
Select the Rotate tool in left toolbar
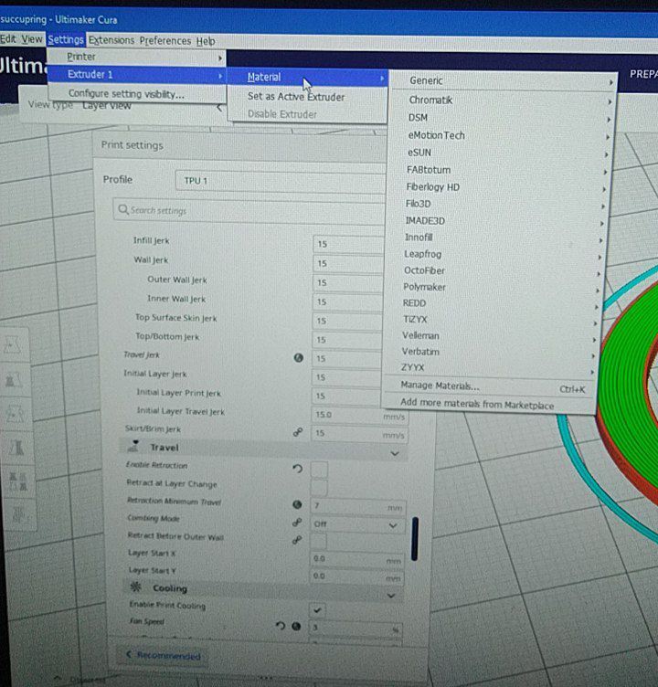pyautogui.click(x=15, y=413)
